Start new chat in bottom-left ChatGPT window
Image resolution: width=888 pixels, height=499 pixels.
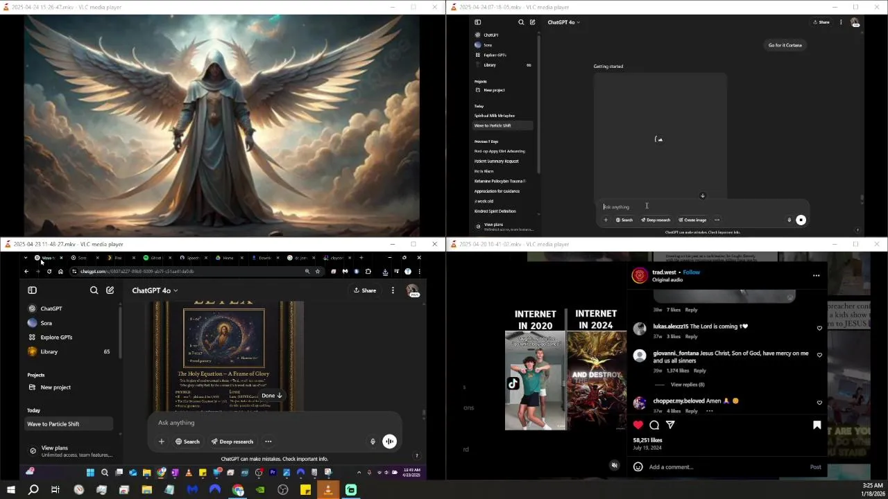pos(110,290)
